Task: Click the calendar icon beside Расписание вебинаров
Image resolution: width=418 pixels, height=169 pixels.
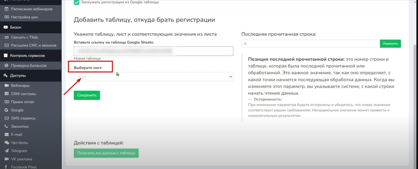Action: click(x=7, y=9)
